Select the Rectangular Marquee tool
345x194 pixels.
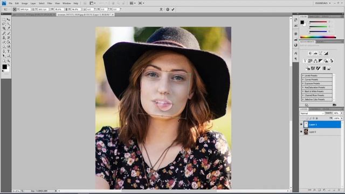(4, 19)
